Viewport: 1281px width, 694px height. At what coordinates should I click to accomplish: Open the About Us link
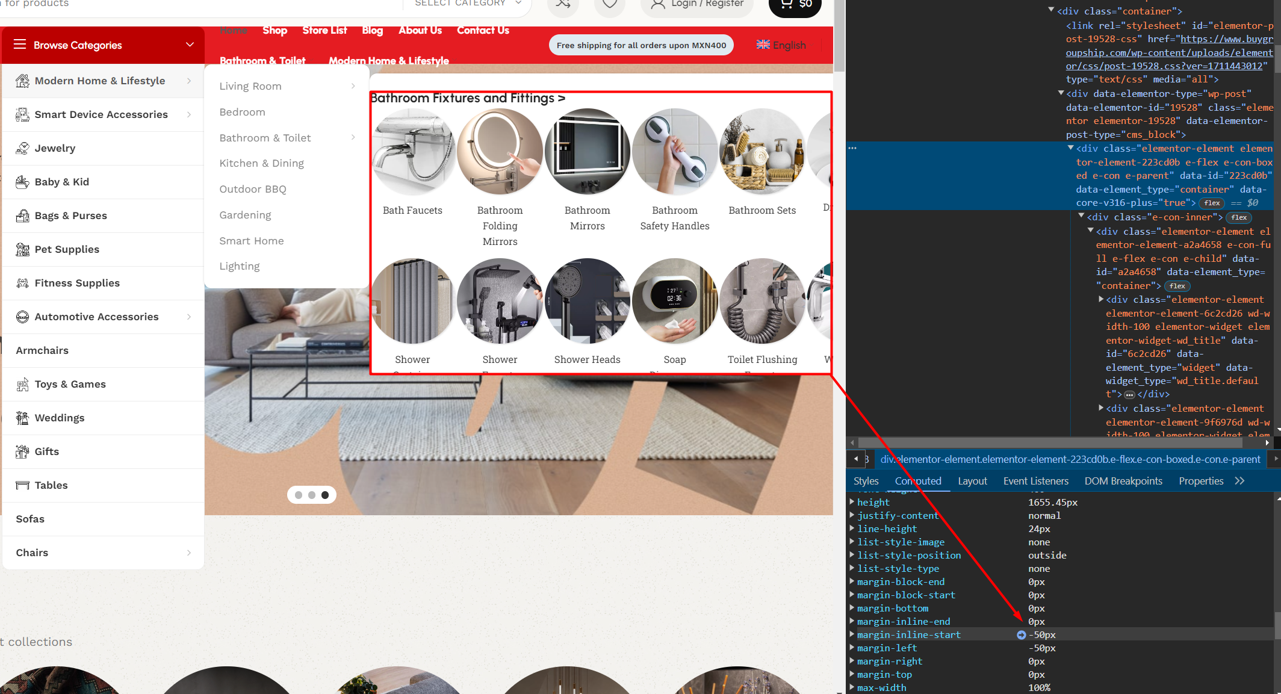[420, 30]
